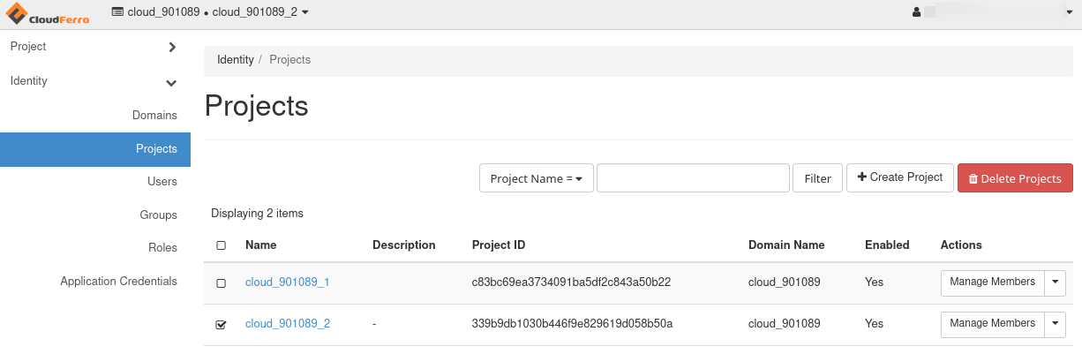Toggle the select-all projects checkbox

(x=221, y=245)
